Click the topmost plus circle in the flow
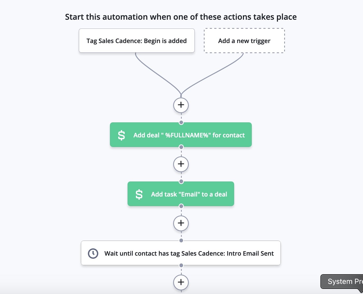This screenshot has height=294, width=363. tap(181, 105)
